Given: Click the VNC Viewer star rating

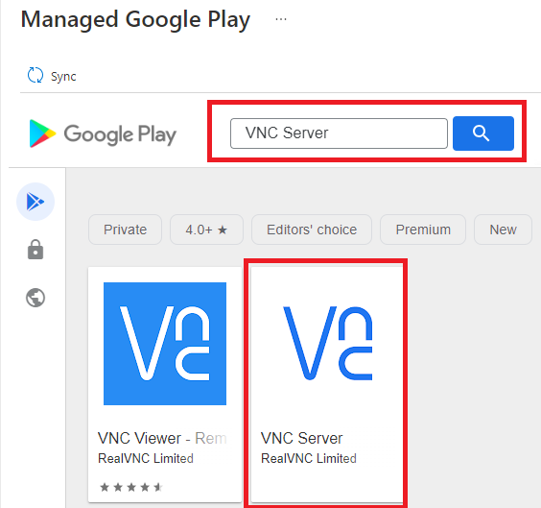Looking at the screenshot, I should point(131,487).
